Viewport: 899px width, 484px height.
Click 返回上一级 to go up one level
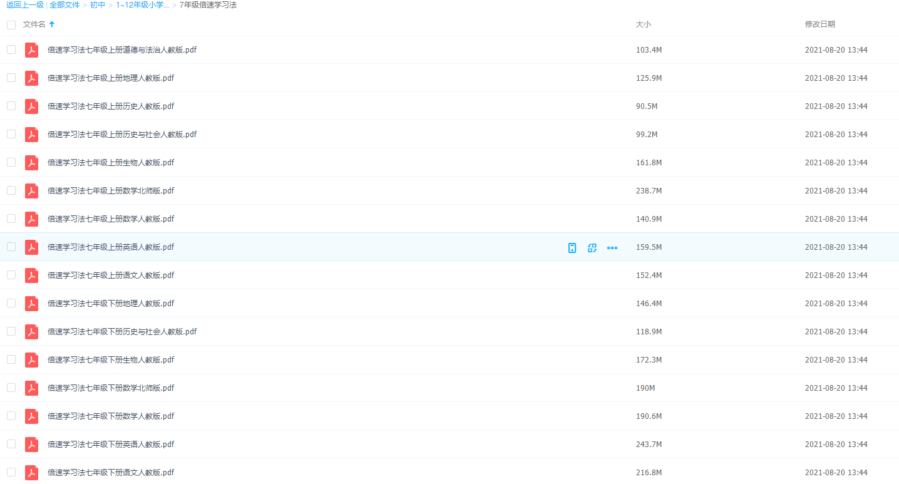(25, 5)
